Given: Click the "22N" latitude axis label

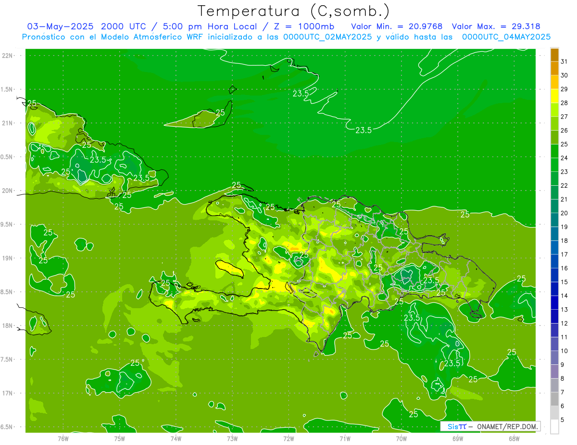Looking at the screenshot, I should (7, 56).
